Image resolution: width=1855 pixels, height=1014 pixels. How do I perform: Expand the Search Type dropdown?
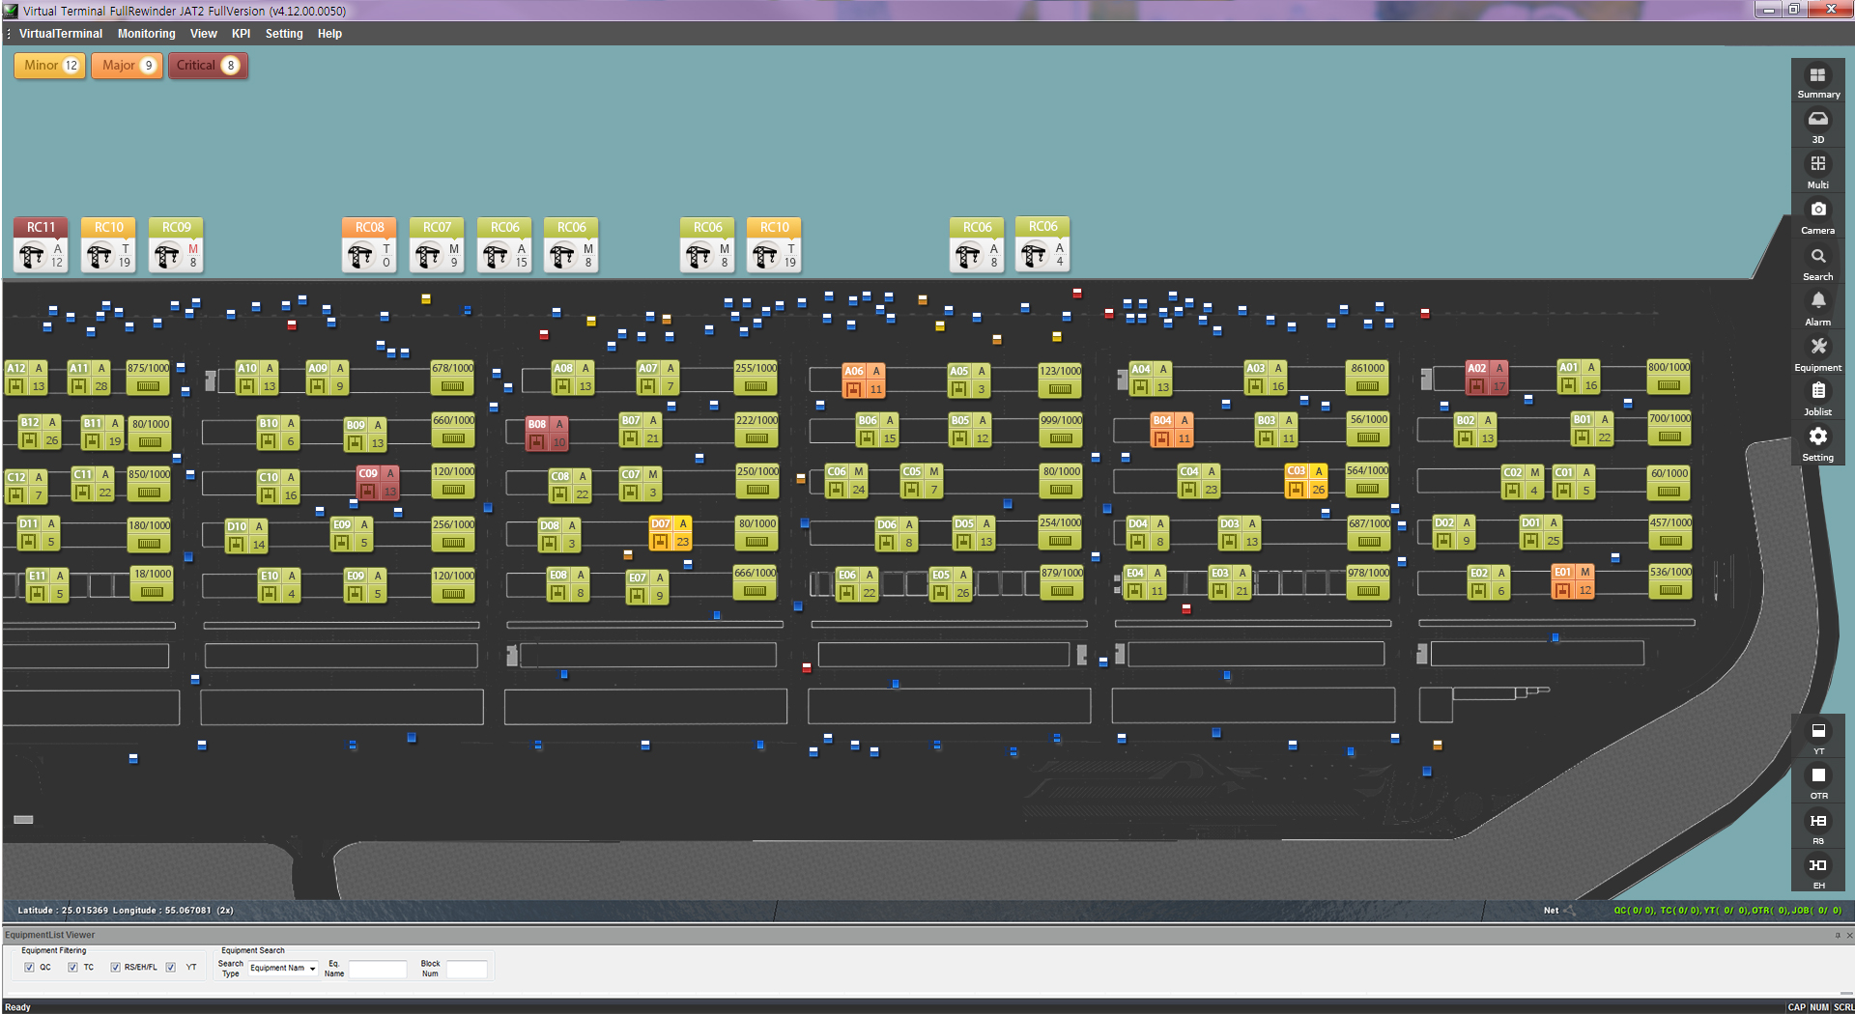pyautogui.click(x=283, y=969)
